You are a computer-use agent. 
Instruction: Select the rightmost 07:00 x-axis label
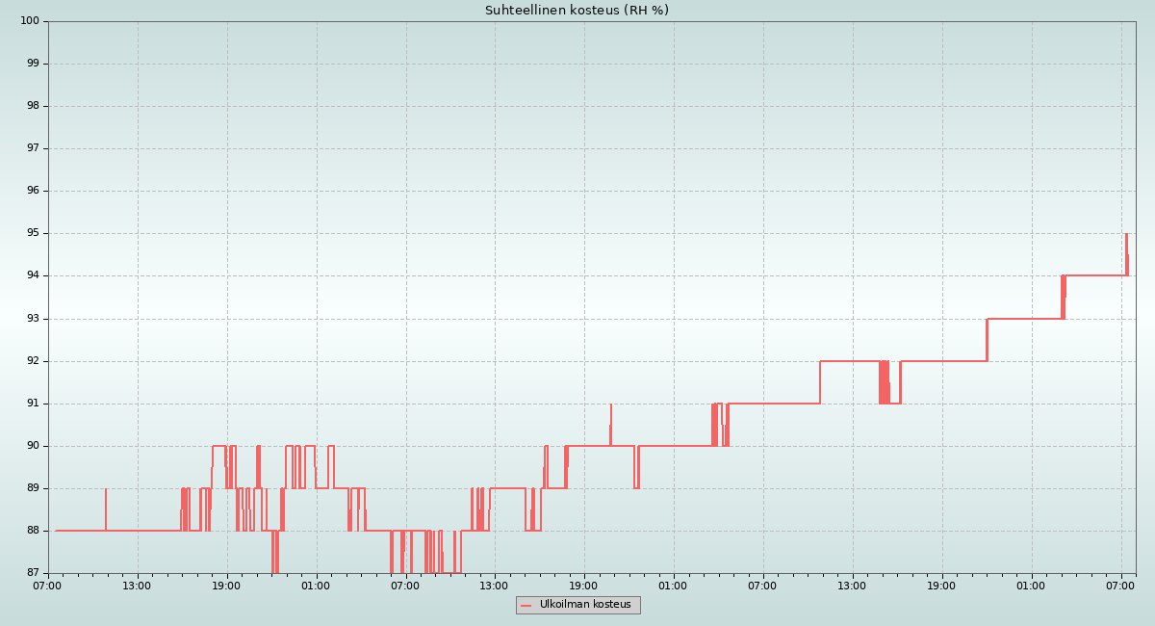[x=1120, y=586]
